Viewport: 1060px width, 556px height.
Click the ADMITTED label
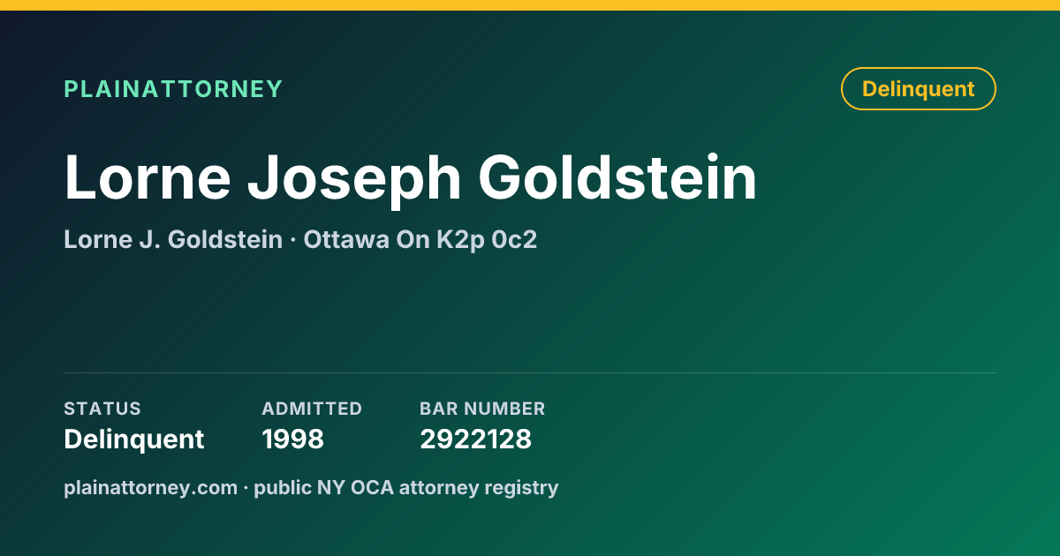pos(312,409)
